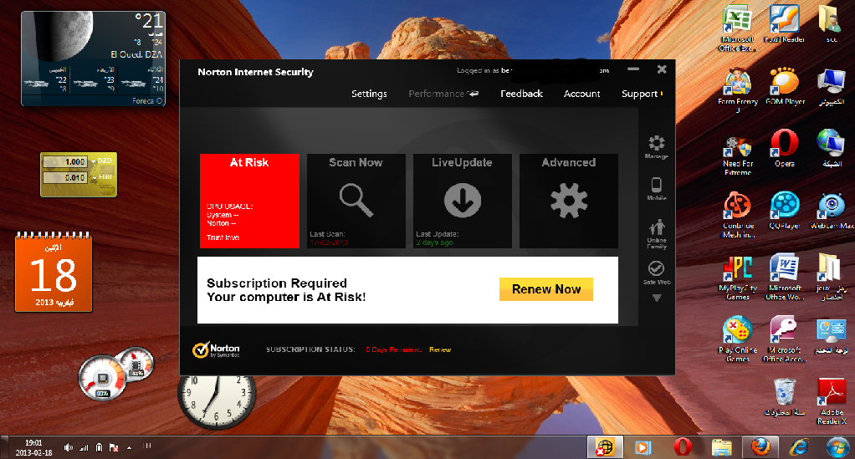The image size is (855, 459).
Task: Click the At Risk status tile
Action: [250, 201]
